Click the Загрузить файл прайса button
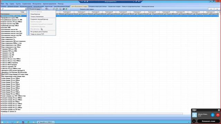Viewport: 221px width, 124px height. click(x=87, y=9)
